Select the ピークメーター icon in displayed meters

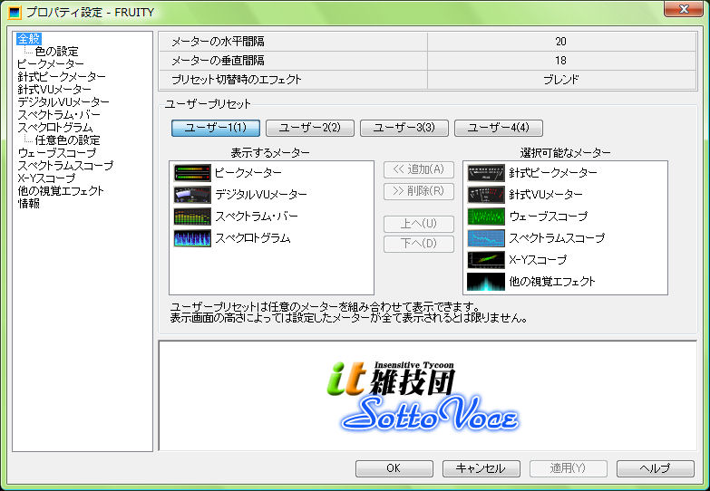[x=191, y=172]
